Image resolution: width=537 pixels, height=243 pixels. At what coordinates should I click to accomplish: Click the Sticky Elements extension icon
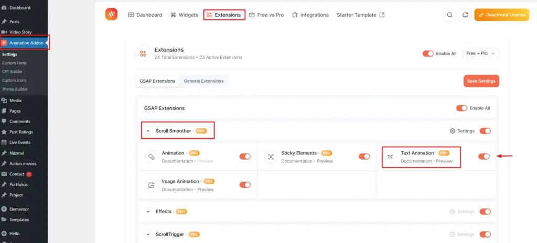click(x=271, y=157)
